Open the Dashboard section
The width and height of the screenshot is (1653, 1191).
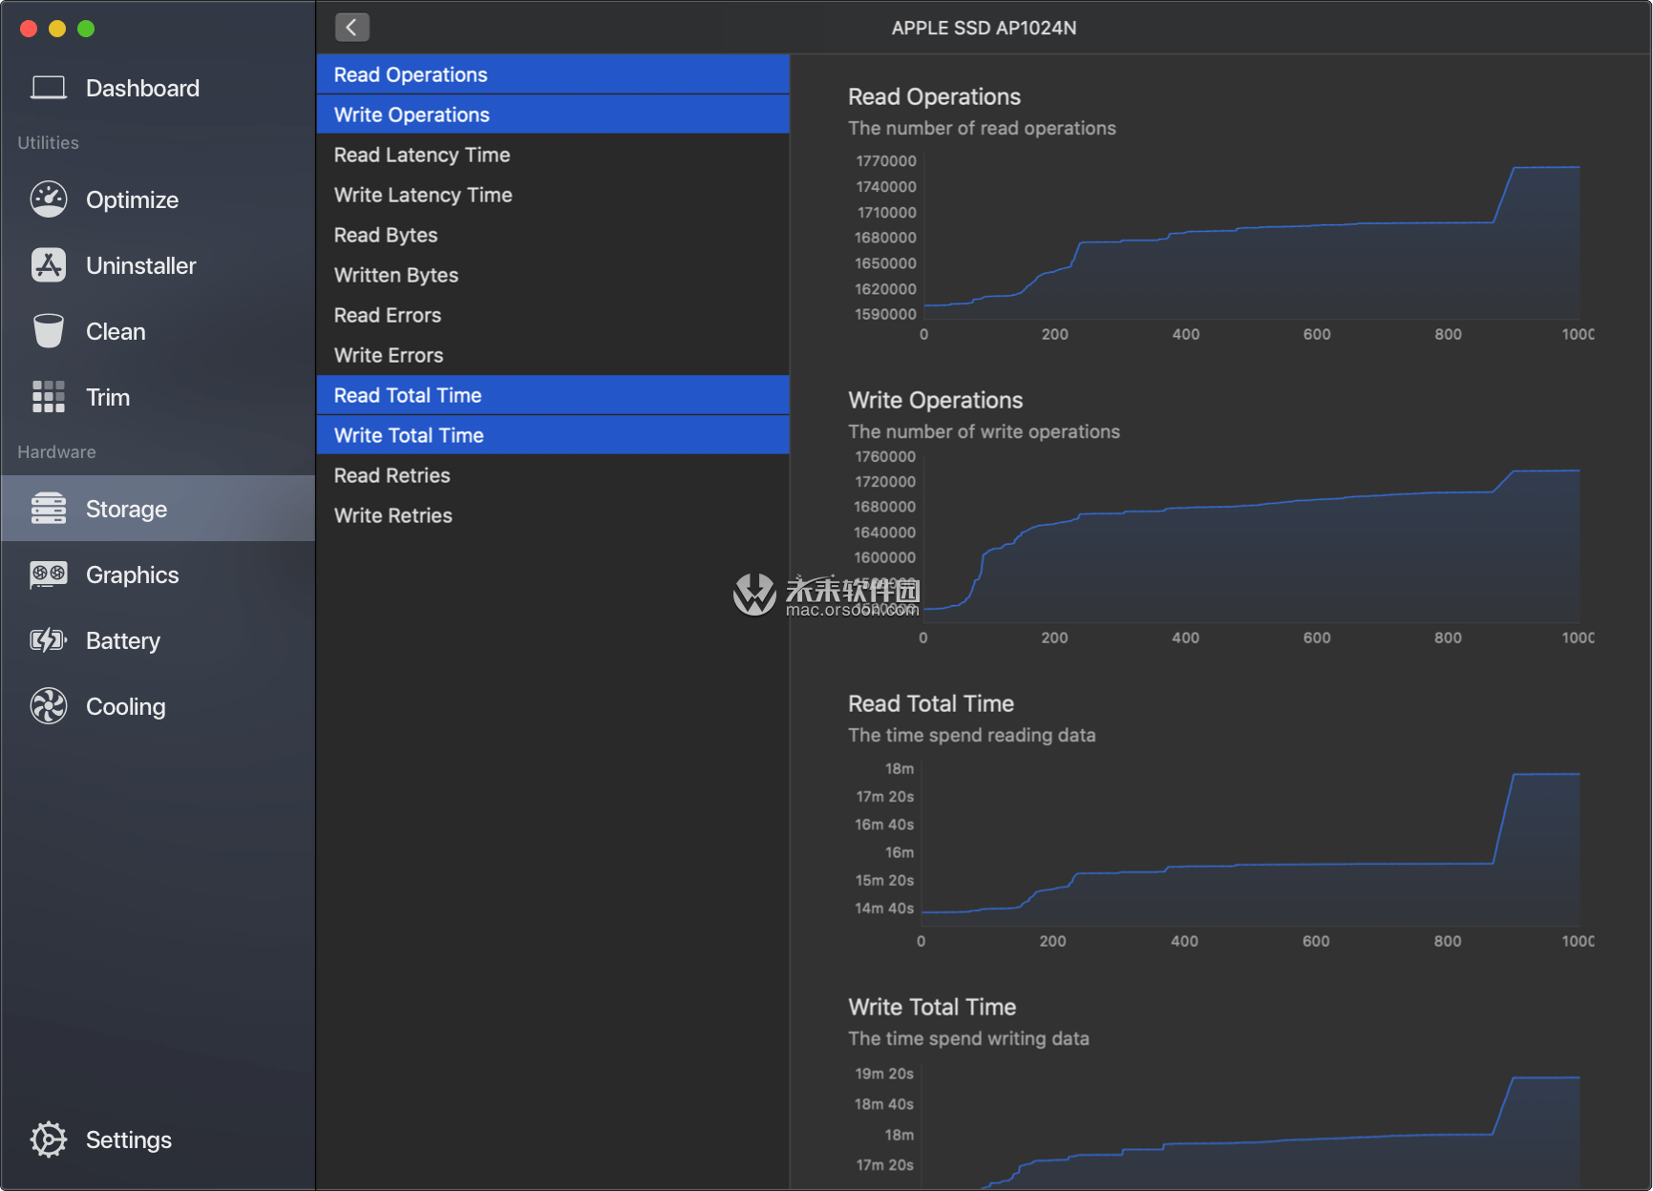[x=142, y=88]
